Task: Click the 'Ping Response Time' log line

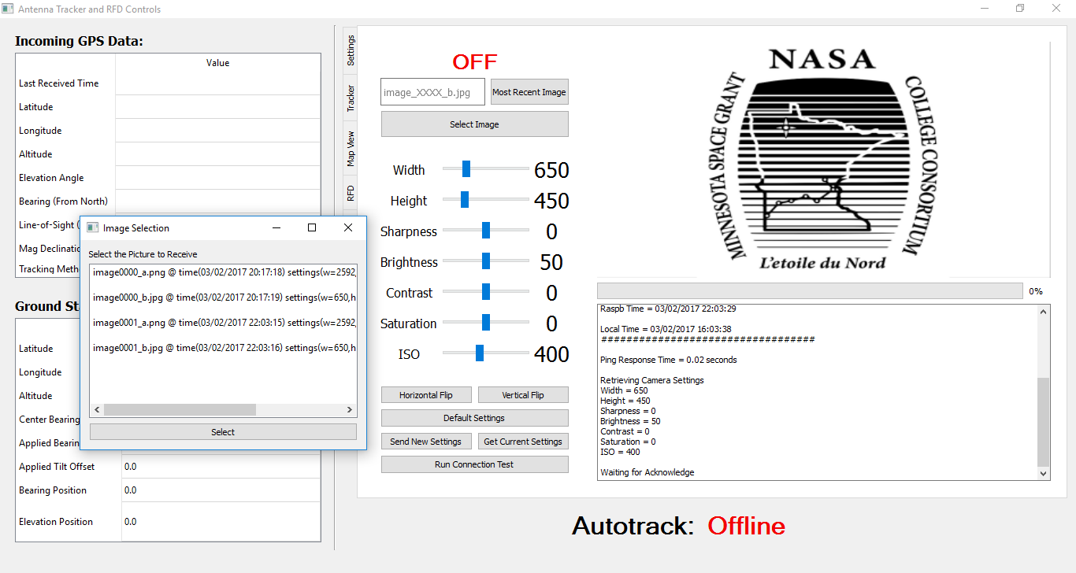Action: coord(669,360)
